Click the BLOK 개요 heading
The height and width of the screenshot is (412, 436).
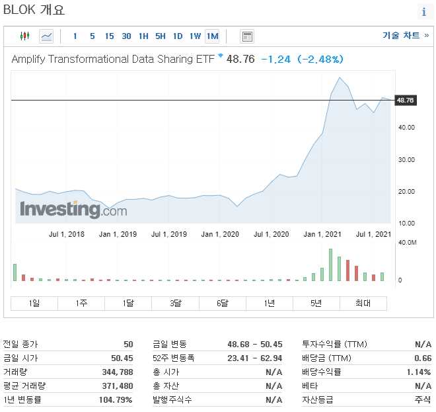34,10
